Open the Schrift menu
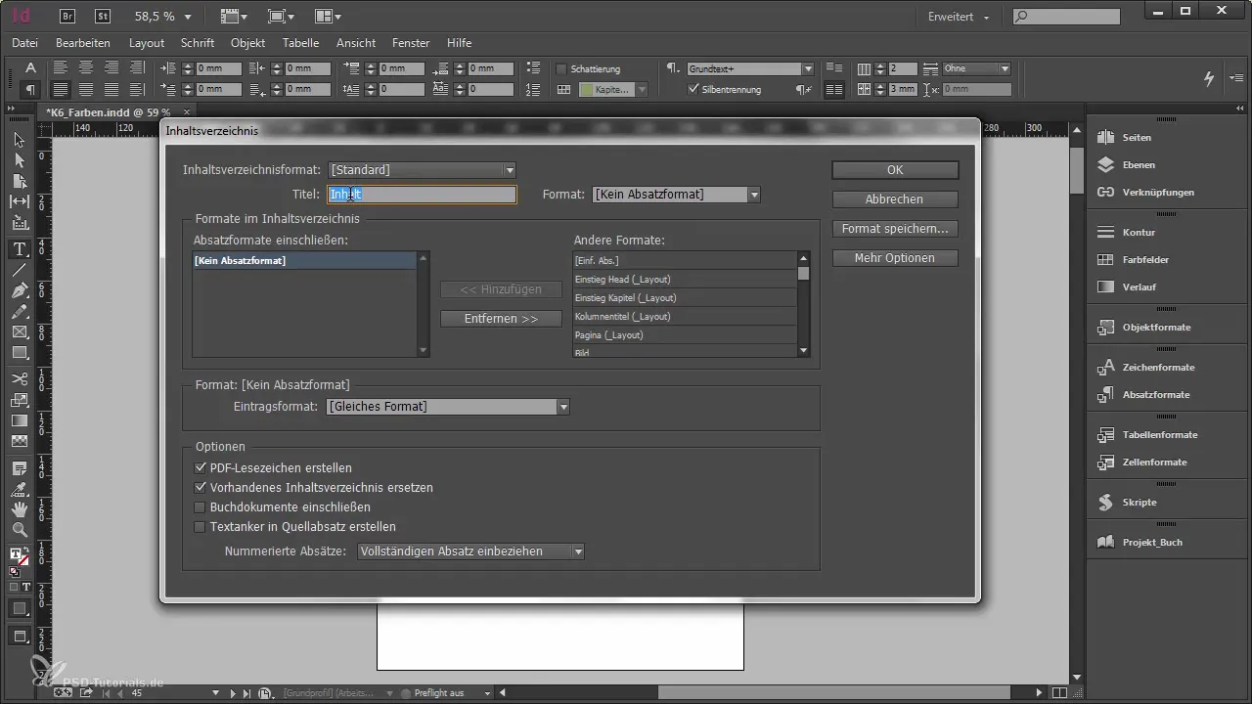1252x704 pixels. (x=198, y=43)
